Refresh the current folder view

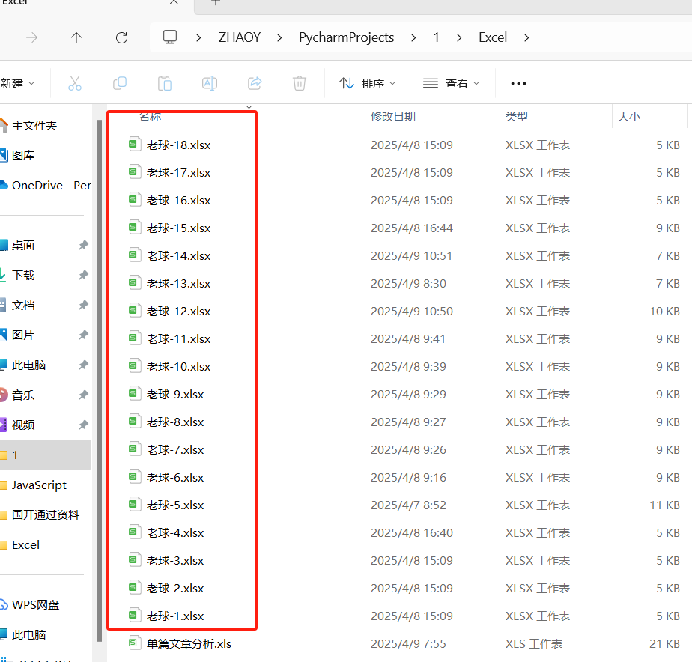coord(122,38)
